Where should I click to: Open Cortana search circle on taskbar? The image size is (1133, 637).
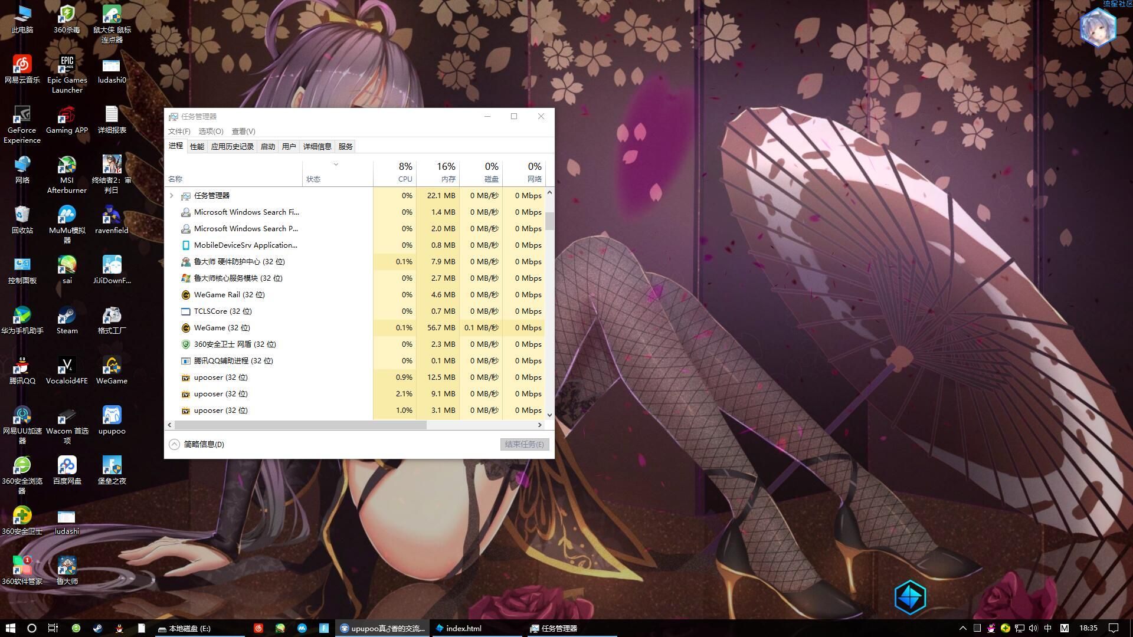click(x=32, y=628)
